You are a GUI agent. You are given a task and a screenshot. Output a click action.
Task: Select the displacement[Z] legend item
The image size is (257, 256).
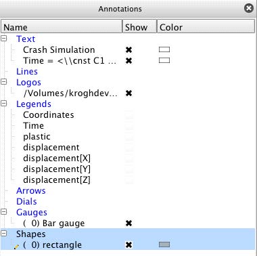point(57,180)
